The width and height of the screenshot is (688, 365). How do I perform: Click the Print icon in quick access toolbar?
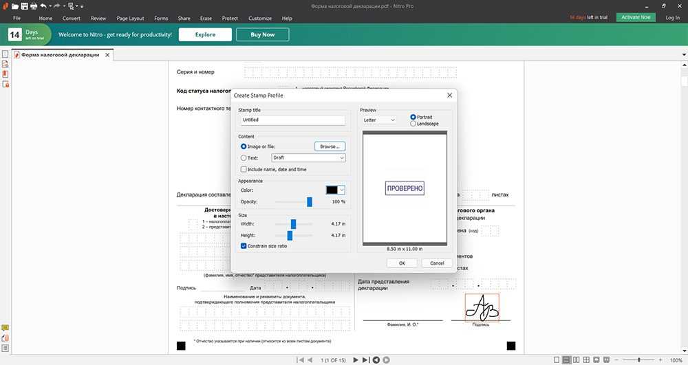tap(33, 5)
